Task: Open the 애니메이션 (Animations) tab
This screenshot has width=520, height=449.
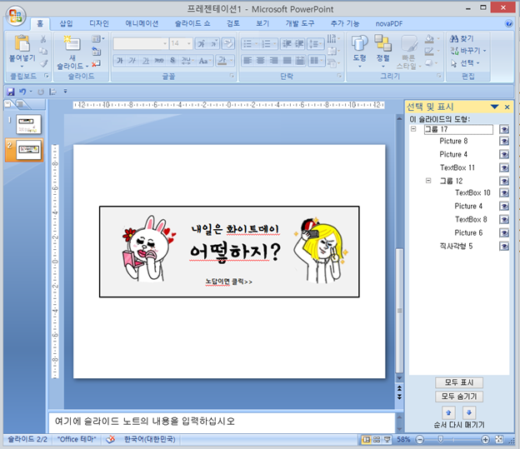Action: pos(142,23)
